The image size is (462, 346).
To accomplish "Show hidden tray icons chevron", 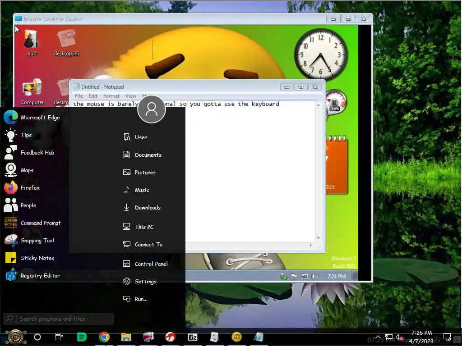I will click(378, 337).
